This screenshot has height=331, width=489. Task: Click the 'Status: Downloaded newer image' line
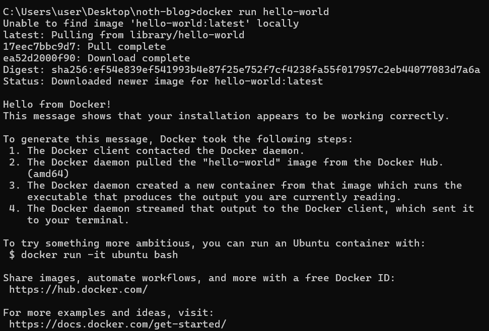pyautogui.click(x=163, y=81)
